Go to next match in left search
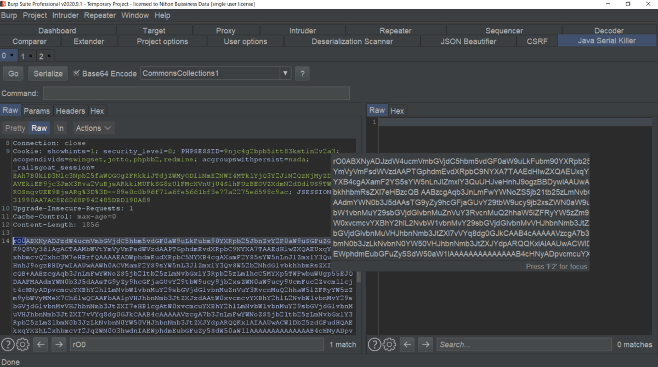 click(59, 345)
